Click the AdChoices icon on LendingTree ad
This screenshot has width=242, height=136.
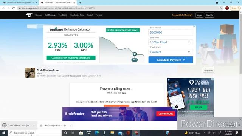194,26
